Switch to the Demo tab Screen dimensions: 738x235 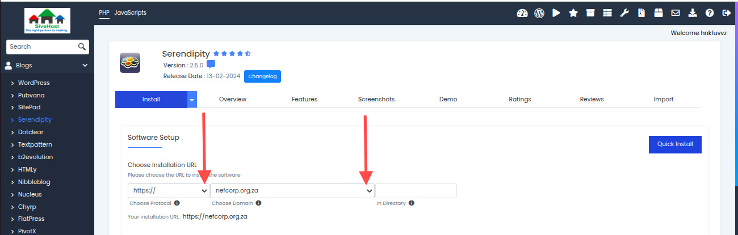448,99
